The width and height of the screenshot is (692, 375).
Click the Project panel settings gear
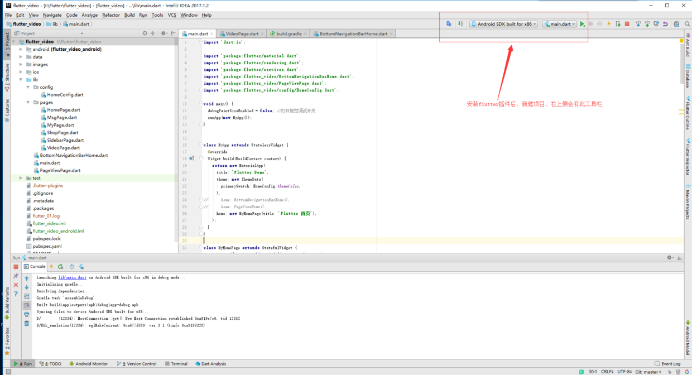click(164, 33)
